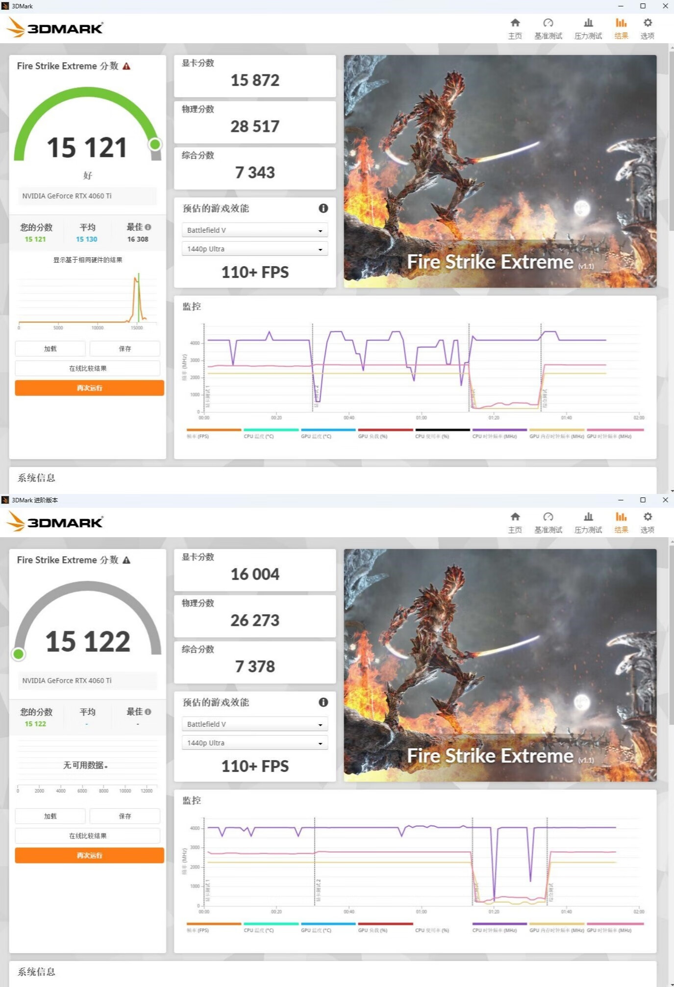Click Fire Strike Extreme artwork in bottom window

tap(500, 665)
